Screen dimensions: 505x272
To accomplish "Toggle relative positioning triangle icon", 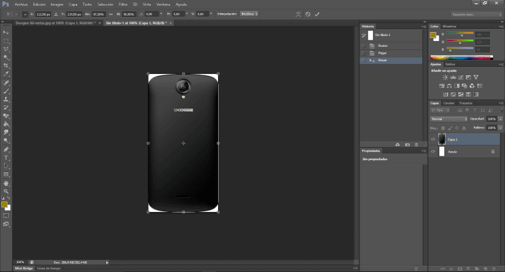I will click(56, 14).
